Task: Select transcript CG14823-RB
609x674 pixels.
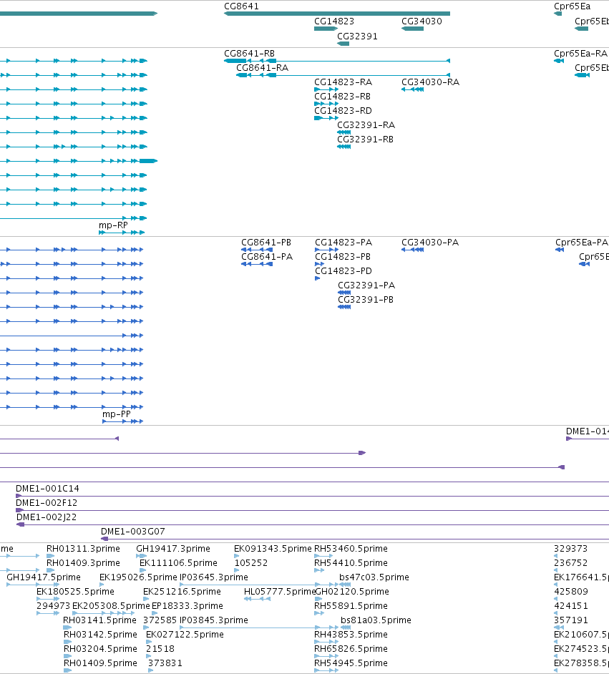Action: point(326,104)
